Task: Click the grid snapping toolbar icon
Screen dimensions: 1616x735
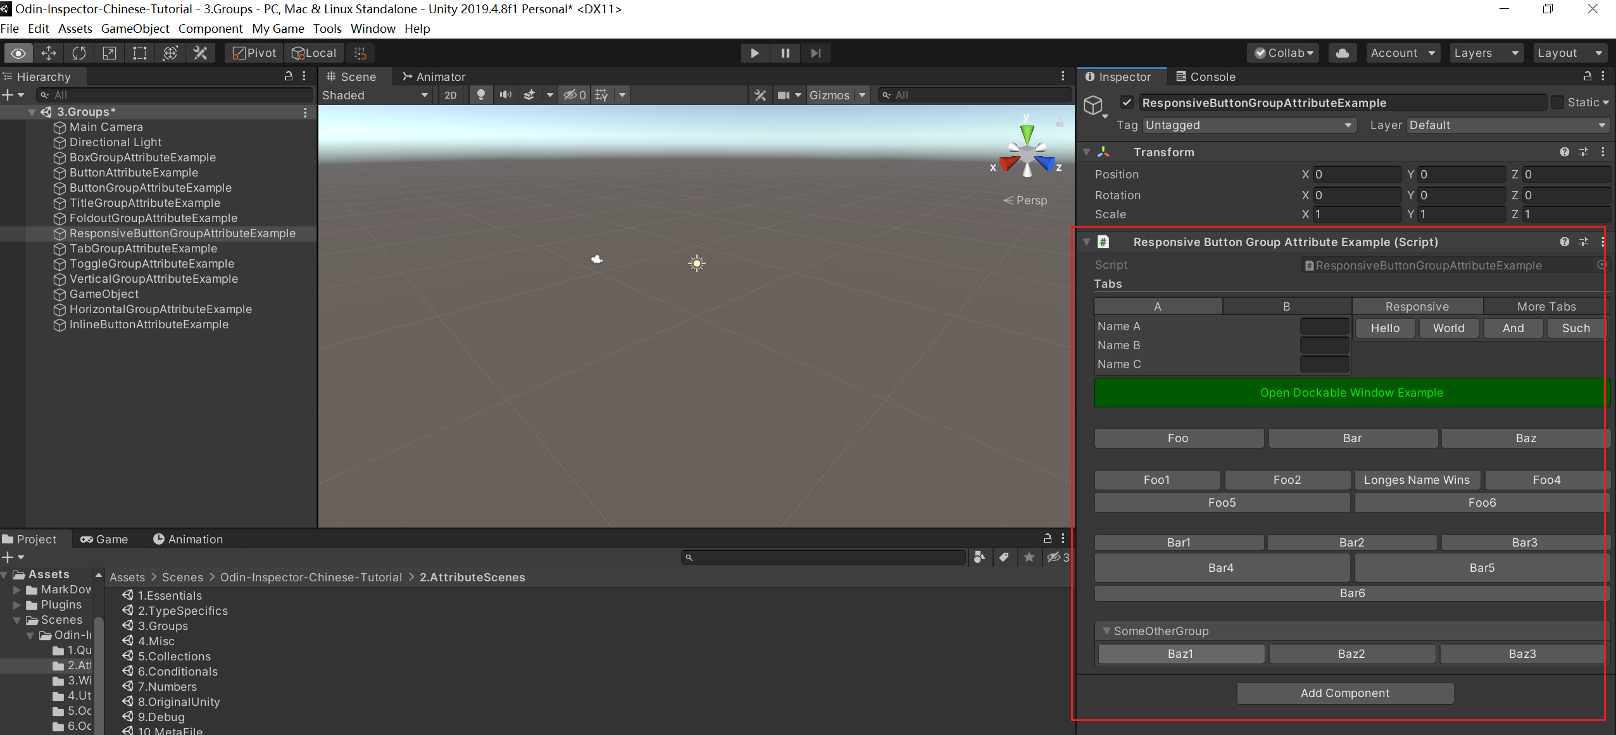Action: pyautogui.click(x=360, y=53)
